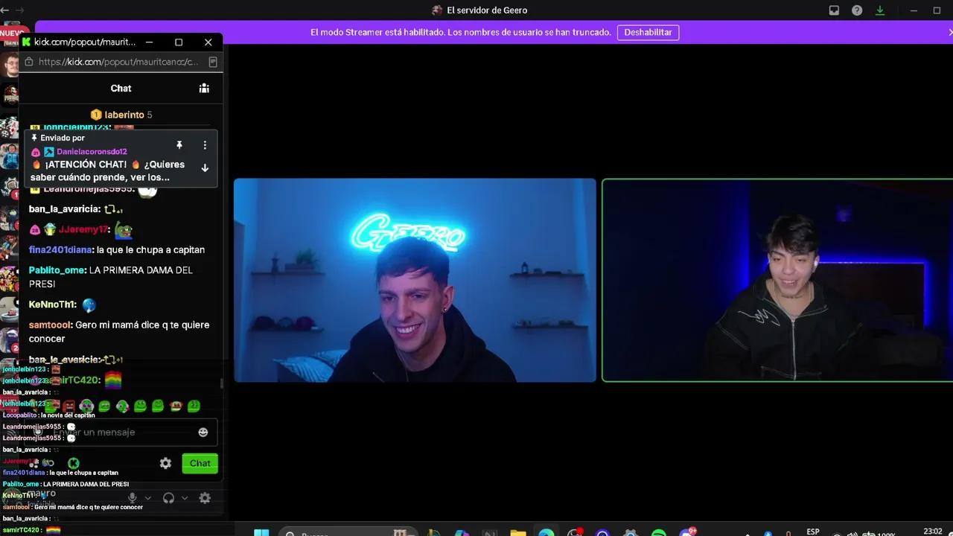Image resolution: width=953 pixels, height=536 pixels.
Task: Click the fina2401diana username in chat
Action: click(60, 250)
